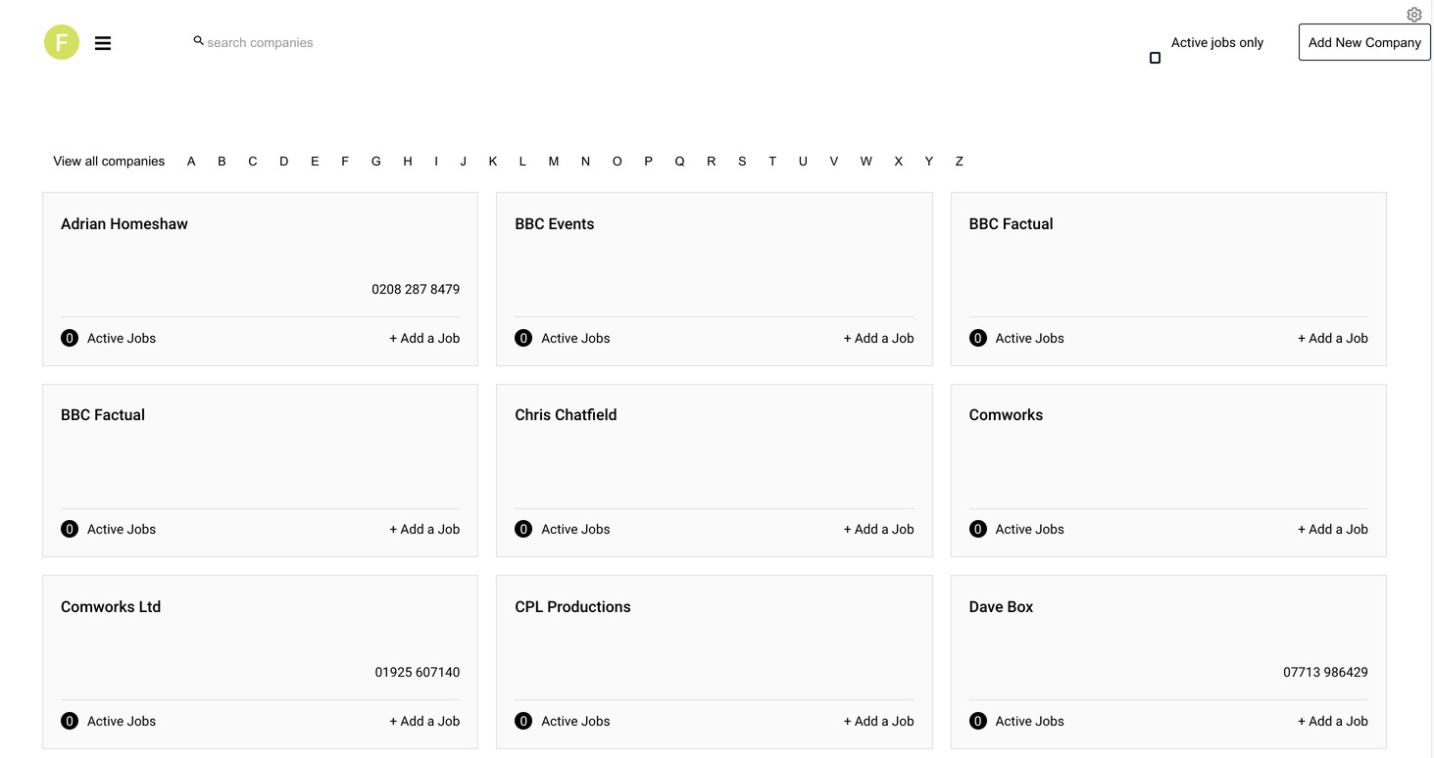Add a Job for Comworks Ltd
This screenshot has width=1434, height=758.
(424, 721)
